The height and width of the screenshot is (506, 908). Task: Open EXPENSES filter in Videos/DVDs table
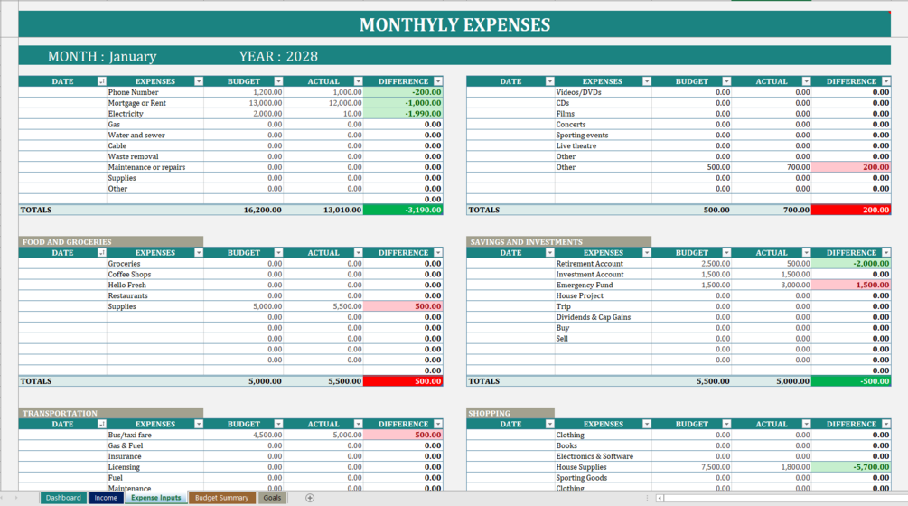[647, 81]
